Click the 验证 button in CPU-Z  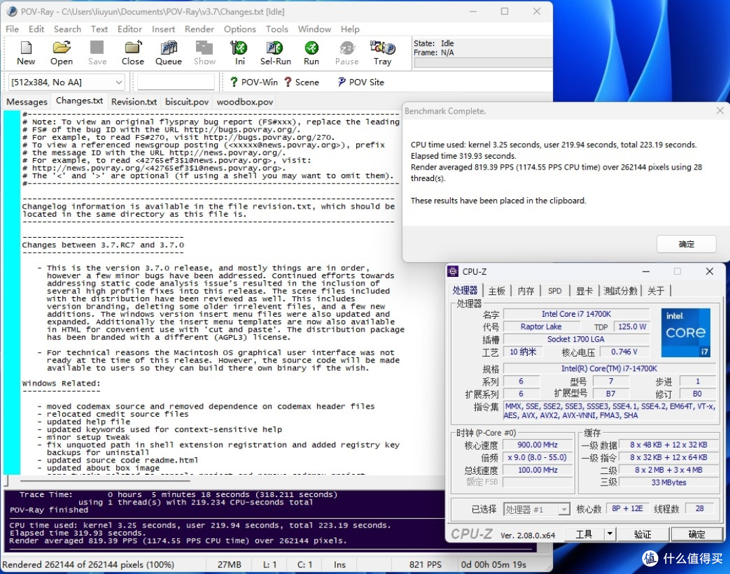(643, 534)
